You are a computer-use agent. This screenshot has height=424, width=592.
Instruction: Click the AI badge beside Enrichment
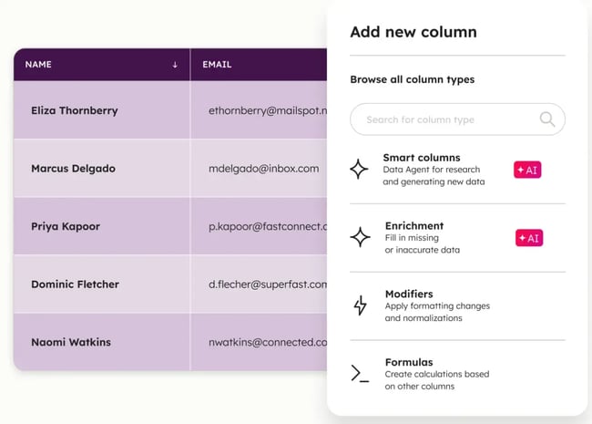click(528, 238)
